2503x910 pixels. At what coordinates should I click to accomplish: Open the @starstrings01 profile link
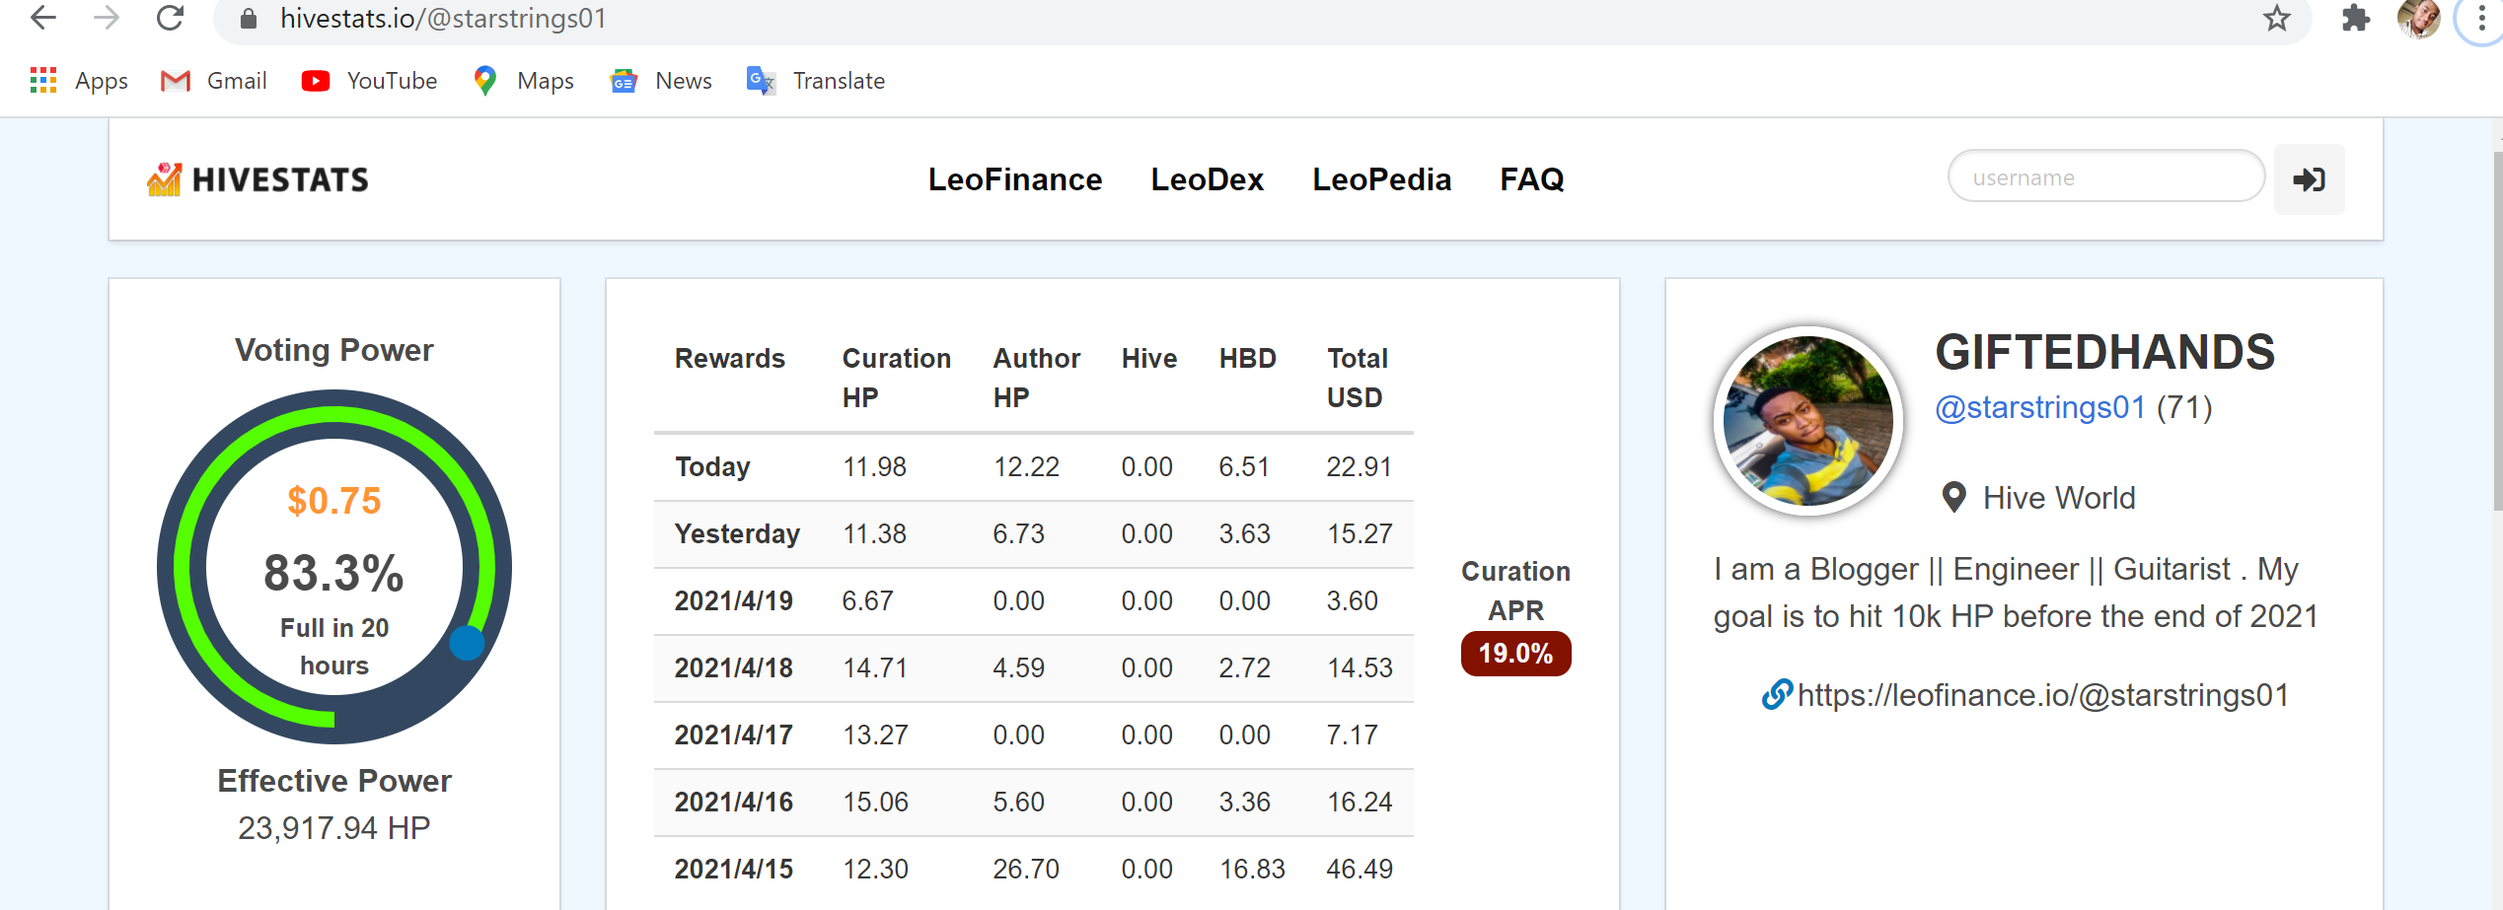[2040, 407]
